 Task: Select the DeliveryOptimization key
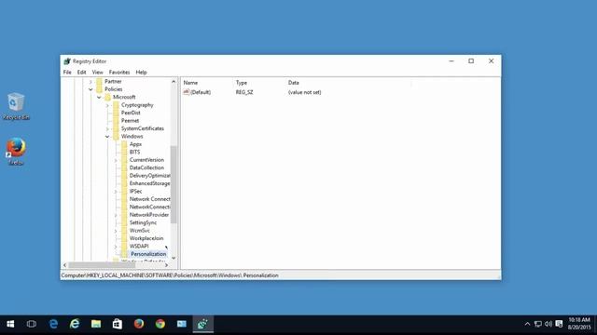click(149, 176)
